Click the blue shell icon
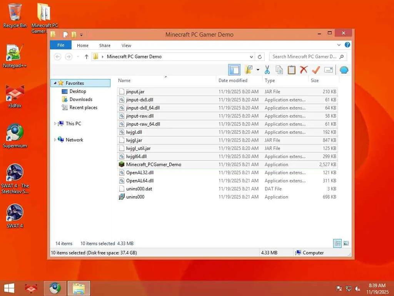Viewport: 394px width, 296px height. (344, 70)
